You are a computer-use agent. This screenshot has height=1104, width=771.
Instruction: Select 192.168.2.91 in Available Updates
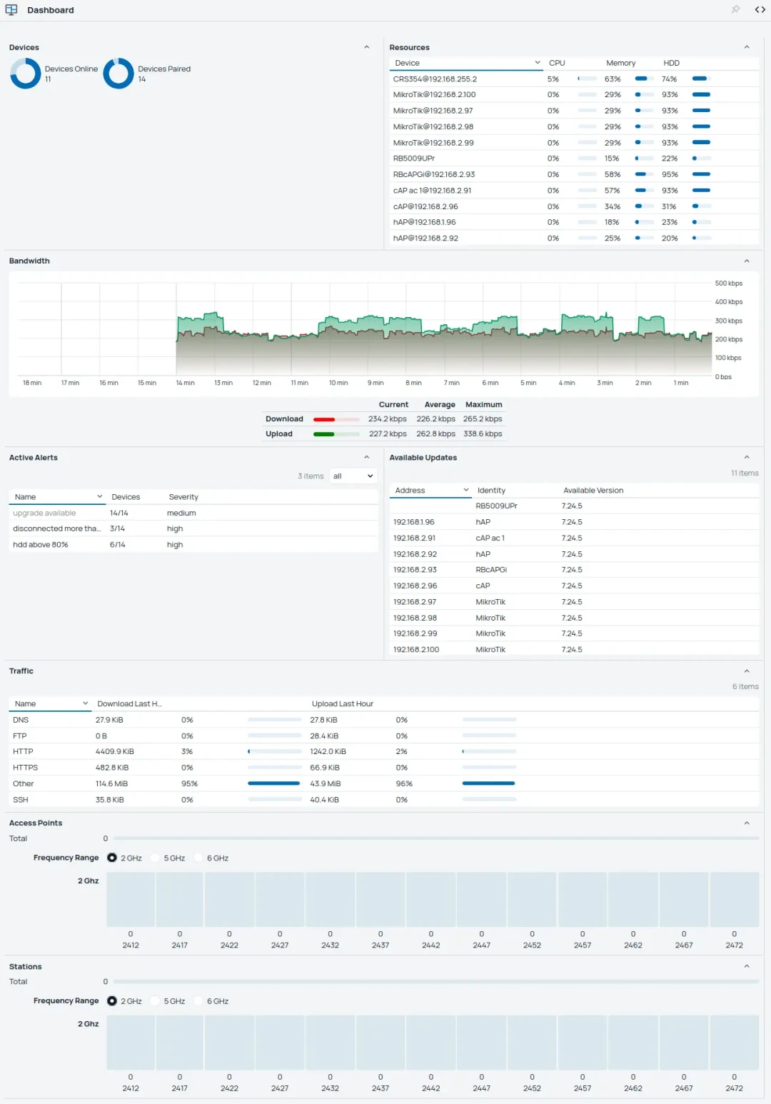[574, 538]
